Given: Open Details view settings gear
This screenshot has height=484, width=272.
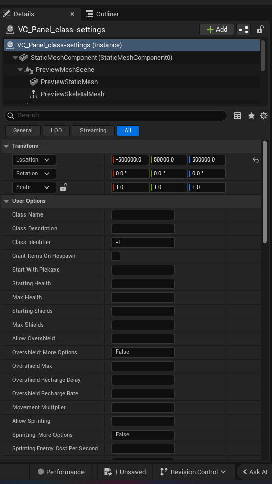Looking at the screenshot, I should tap(264, 116).
